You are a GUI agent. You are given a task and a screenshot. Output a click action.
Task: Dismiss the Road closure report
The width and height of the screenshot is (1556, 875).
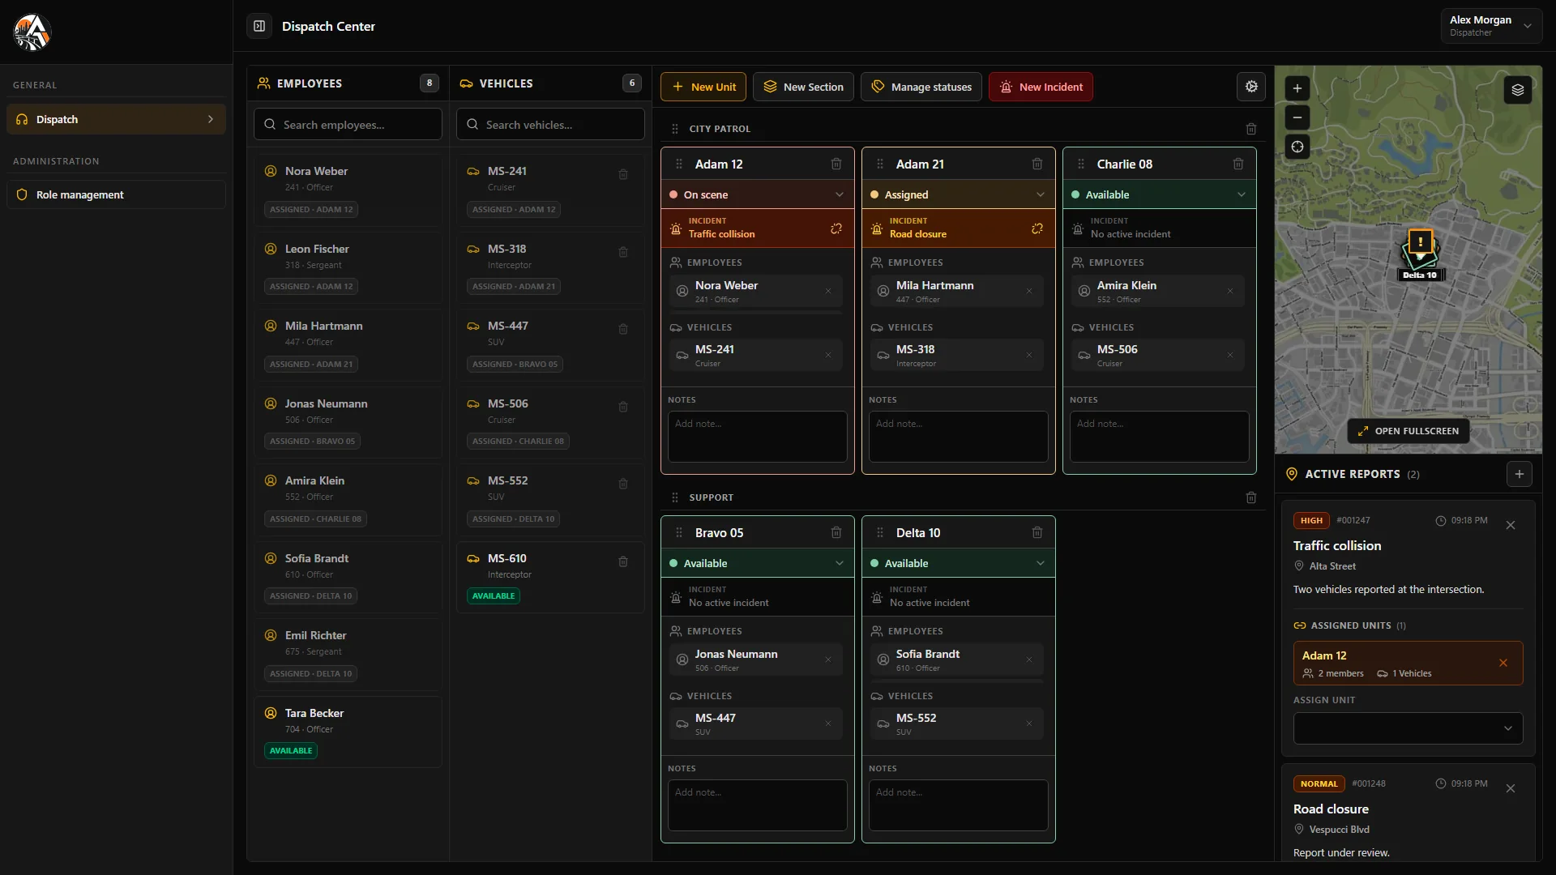(1511, 788)
